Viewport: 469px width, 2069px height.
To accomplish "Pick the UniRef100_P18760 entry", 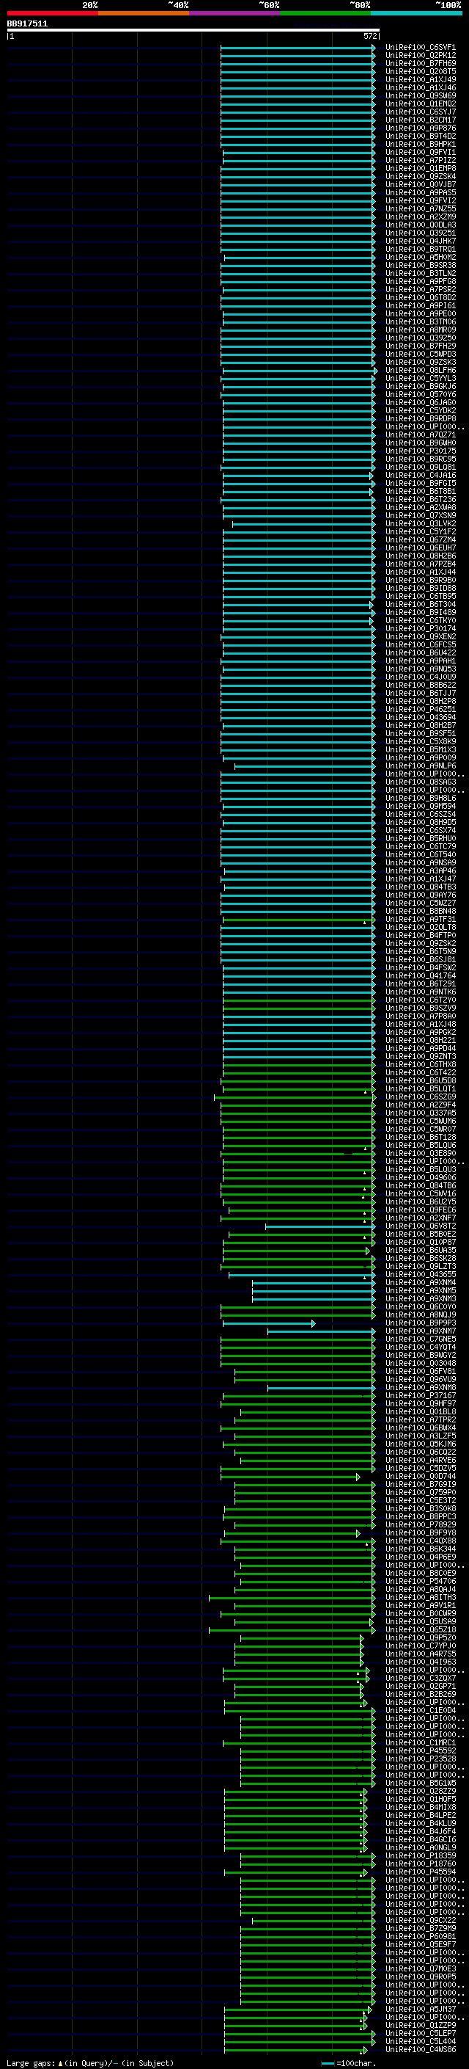I will coord(421,1863).
